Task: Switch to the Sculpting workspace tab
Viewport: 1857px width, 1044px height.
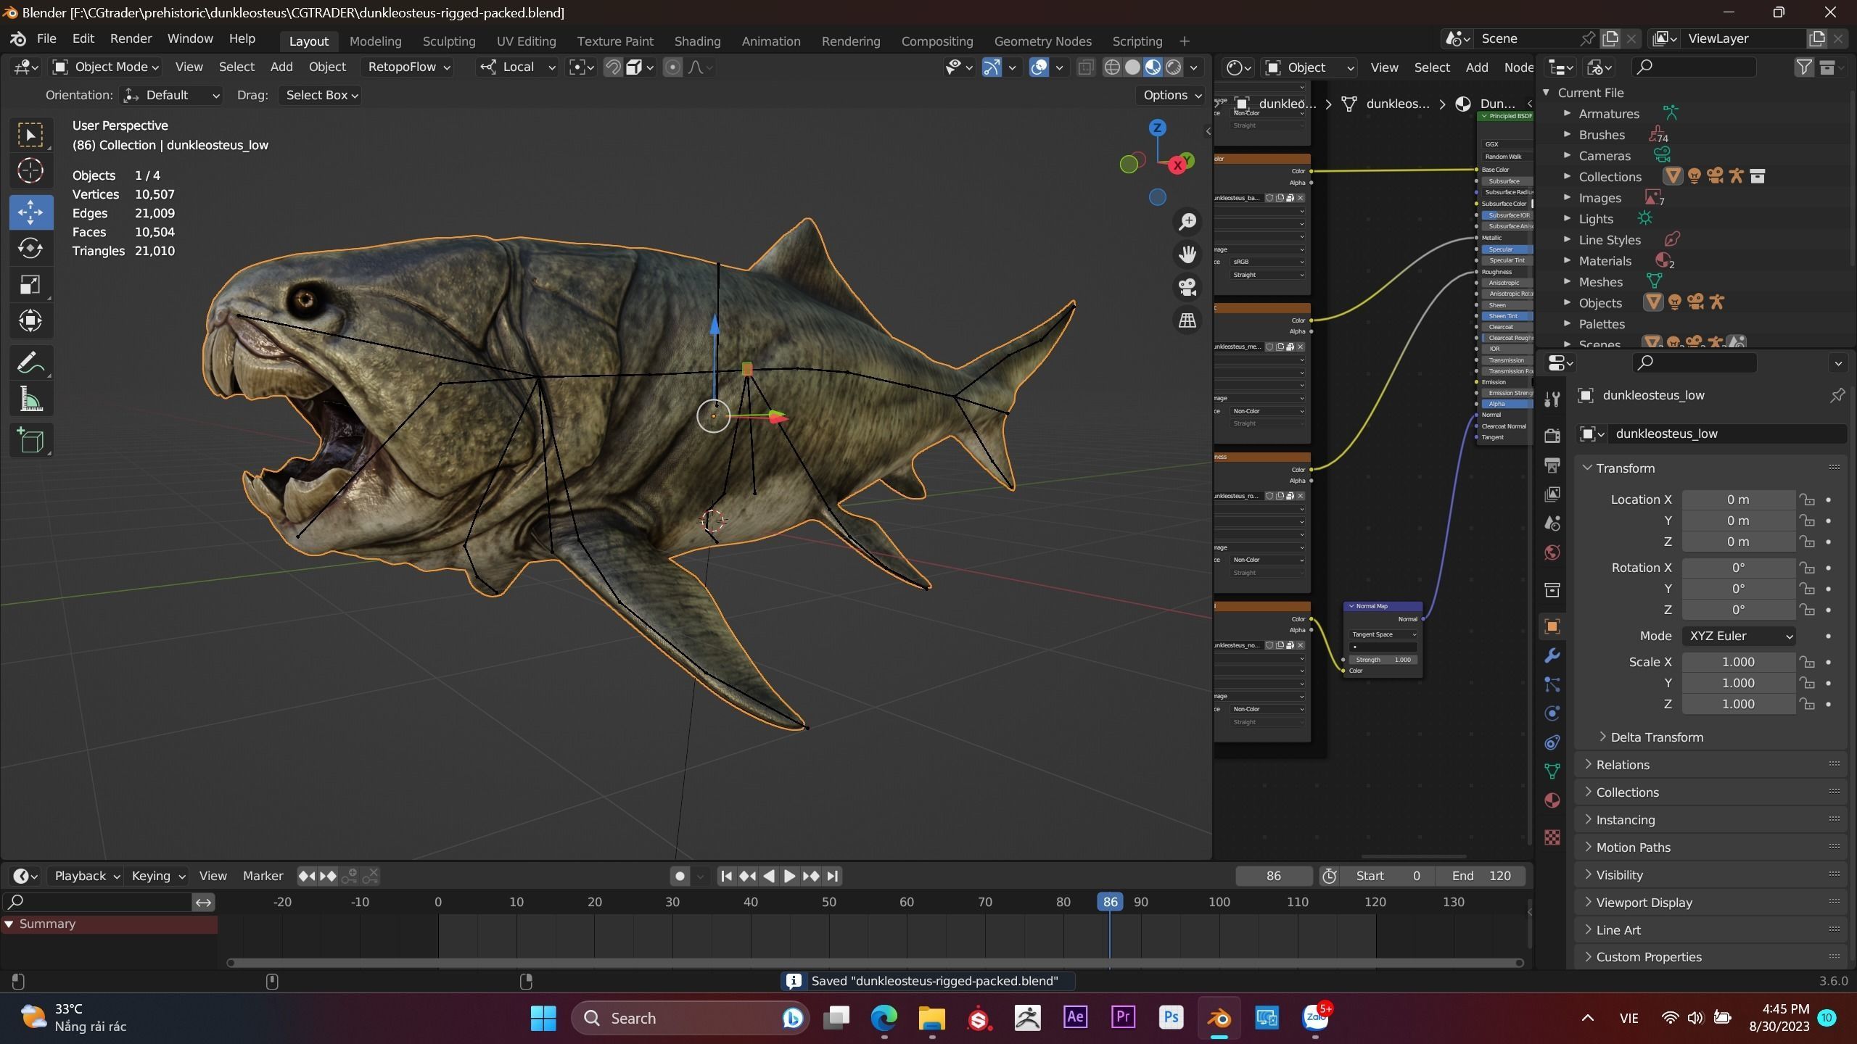Action: 449,41
